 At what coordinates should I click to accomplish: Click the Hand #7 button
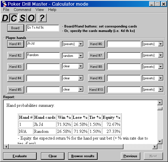[96, 55]
